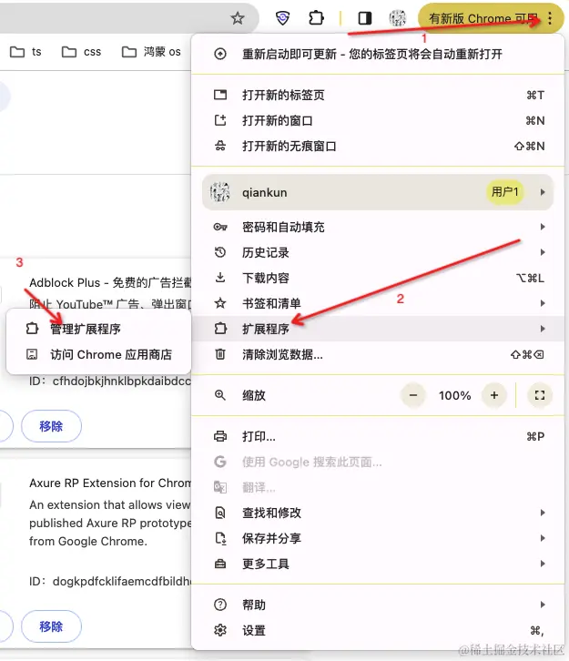This screenshot has width=569, height=661.
Task: Click the store icon beside 访问 Chrome 应用商店
Action: click(x=32, y=354)
